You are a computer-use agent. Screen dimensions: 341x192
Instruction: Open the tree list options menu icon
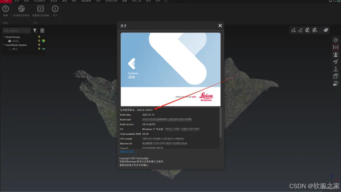pyautogui.click(x=42, y=31)
